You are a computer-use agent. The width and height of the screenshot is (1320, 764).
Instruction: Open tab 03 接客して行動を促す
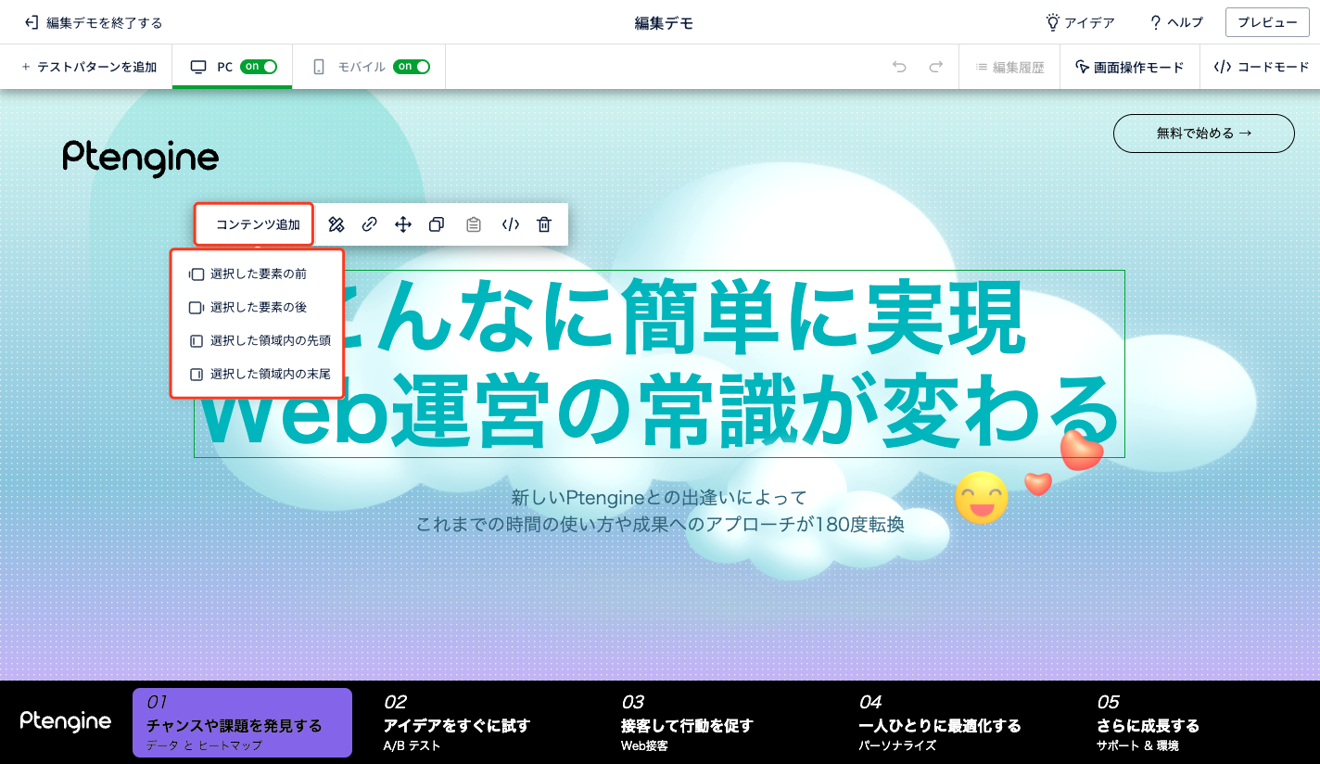687,723
